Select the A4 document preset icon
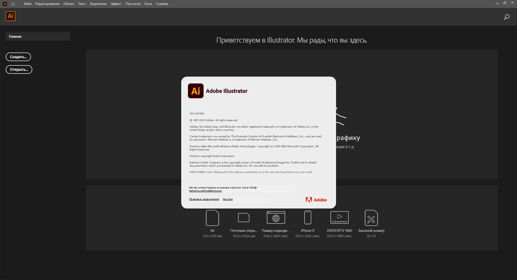 [212, 218]
